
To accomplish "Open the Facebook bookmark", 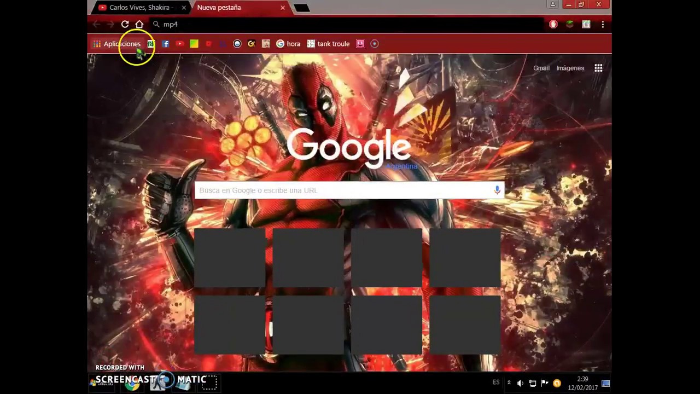I will click(165, 44).
